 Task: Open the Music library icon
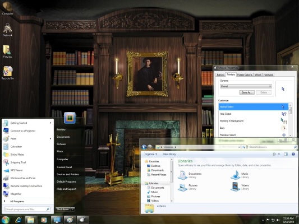235,175
